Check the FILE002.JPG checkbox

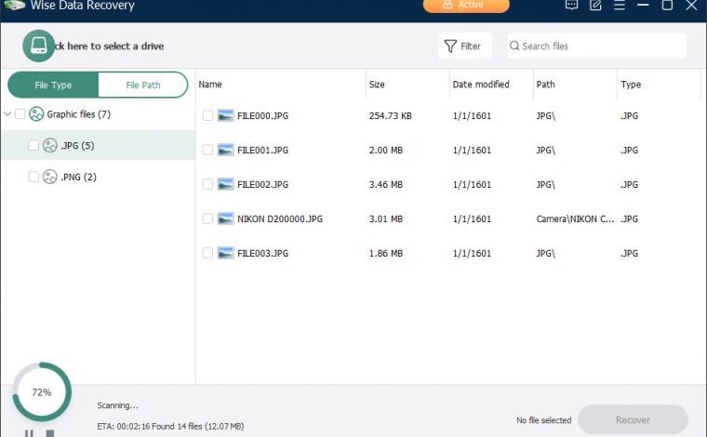point(207,184)
